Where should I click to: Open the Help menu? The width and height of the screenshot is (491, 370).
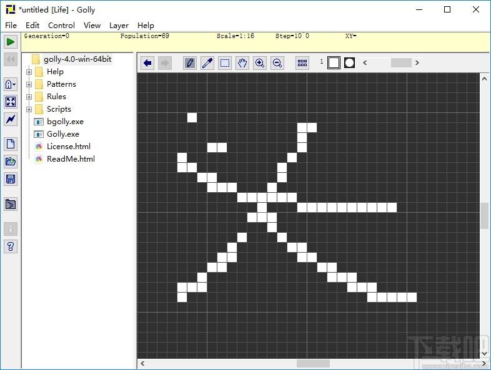tap(146, 26)
